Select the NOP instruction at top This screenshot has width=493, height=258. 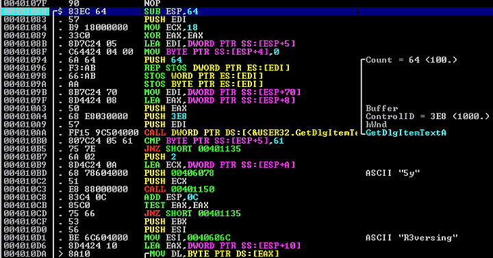tap(152, 3)
